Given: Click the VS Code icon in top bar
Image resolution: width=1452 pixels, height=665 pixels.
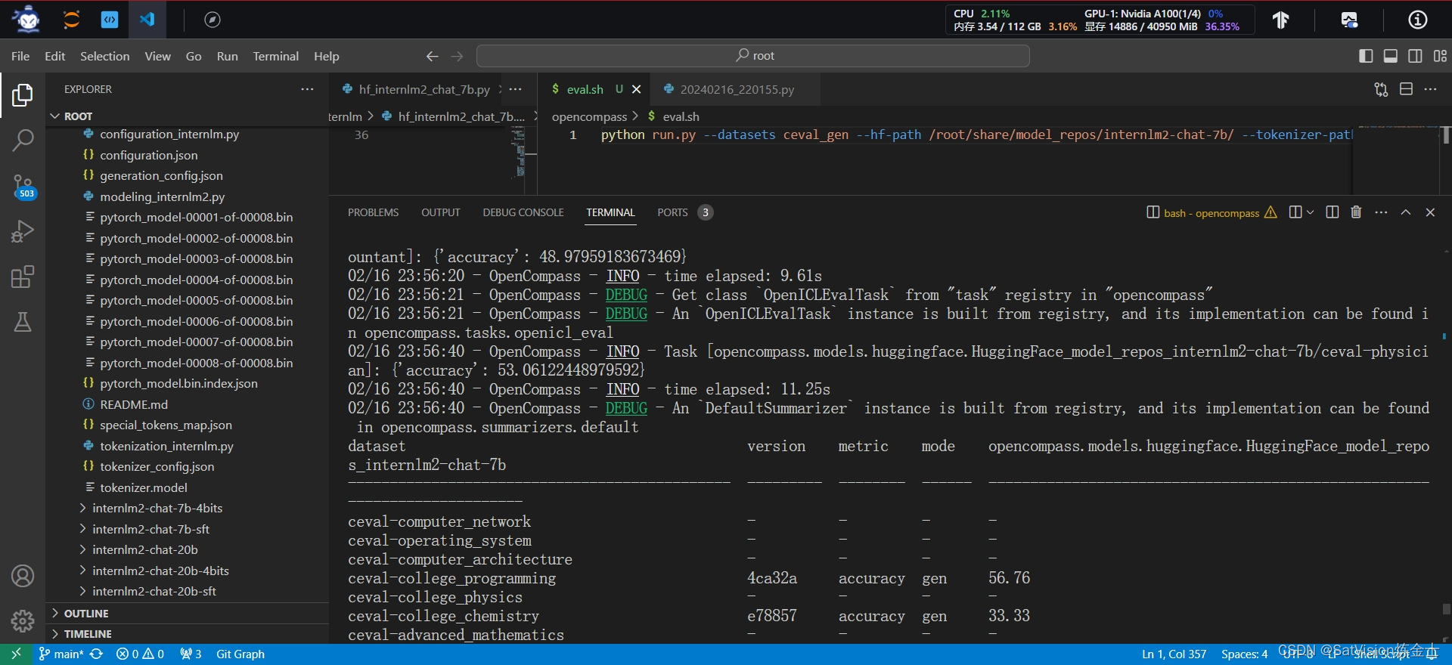Looking at the screenshot, I should [x=147, y=20].
